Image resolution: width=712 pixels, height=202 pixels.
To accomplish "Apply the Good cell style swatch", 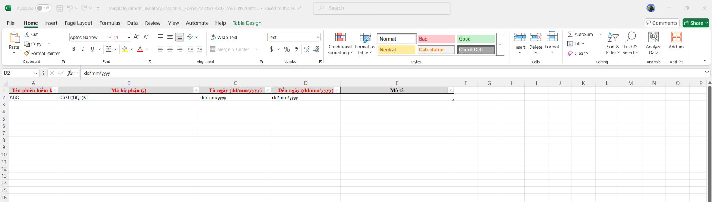I will point(476,39).
